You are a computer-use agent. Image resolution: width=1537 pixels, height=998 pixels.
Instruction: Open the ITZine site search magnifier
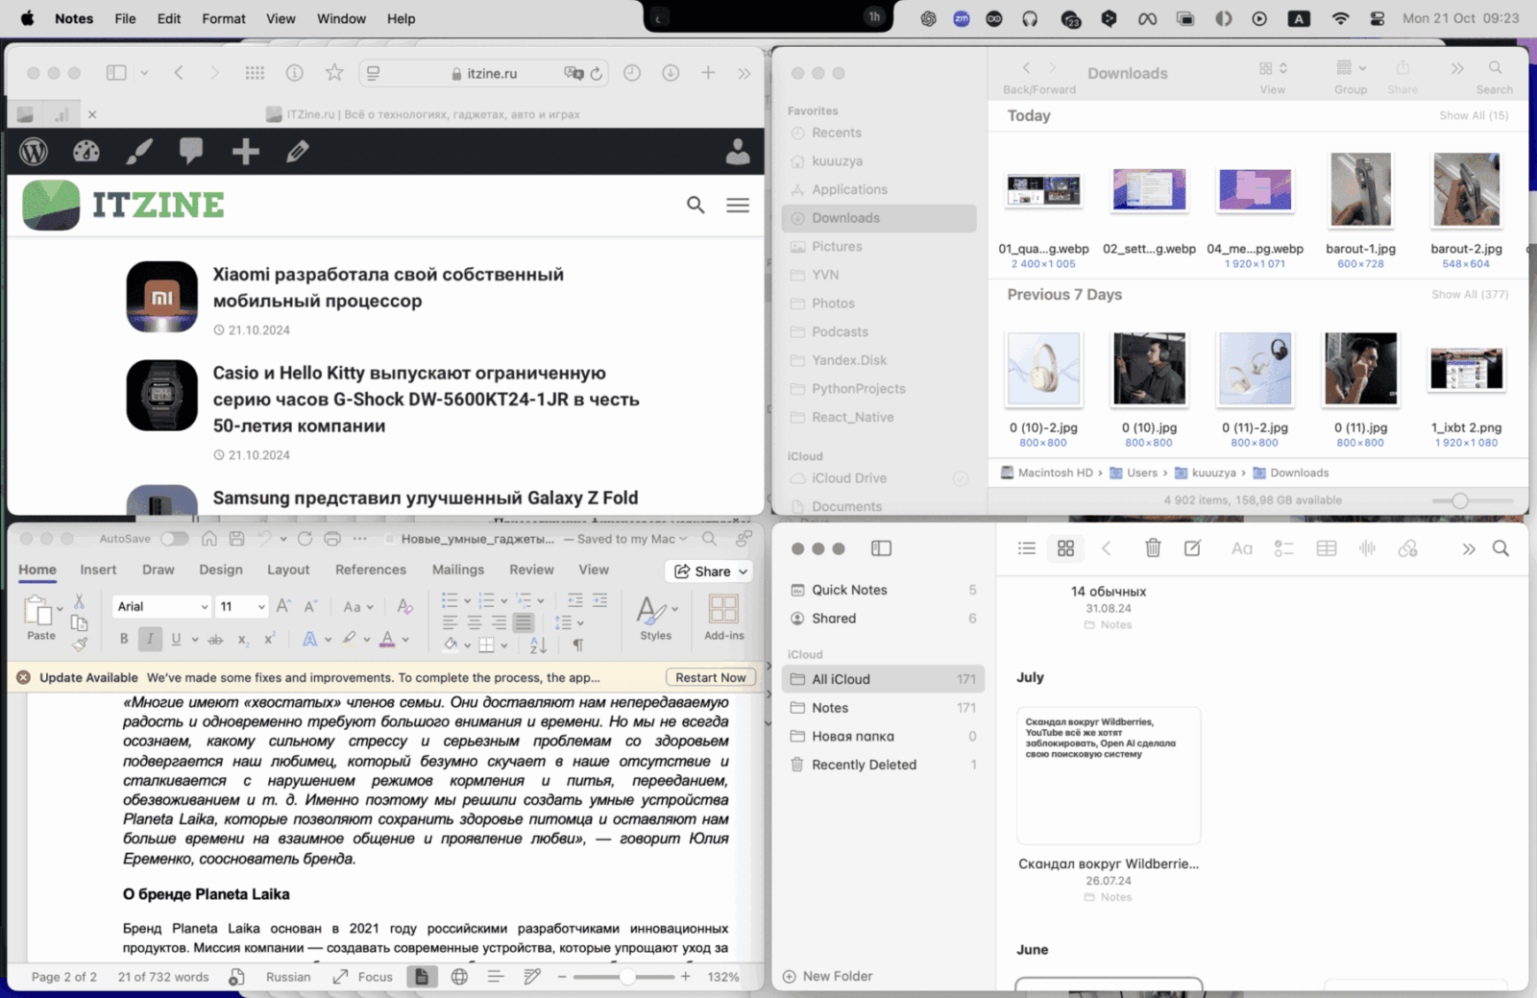point(695,205)
